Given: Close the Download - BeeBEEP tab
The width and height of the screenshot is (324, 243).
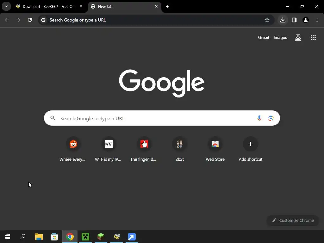Looking at the screenshot, I should [81, 6].
